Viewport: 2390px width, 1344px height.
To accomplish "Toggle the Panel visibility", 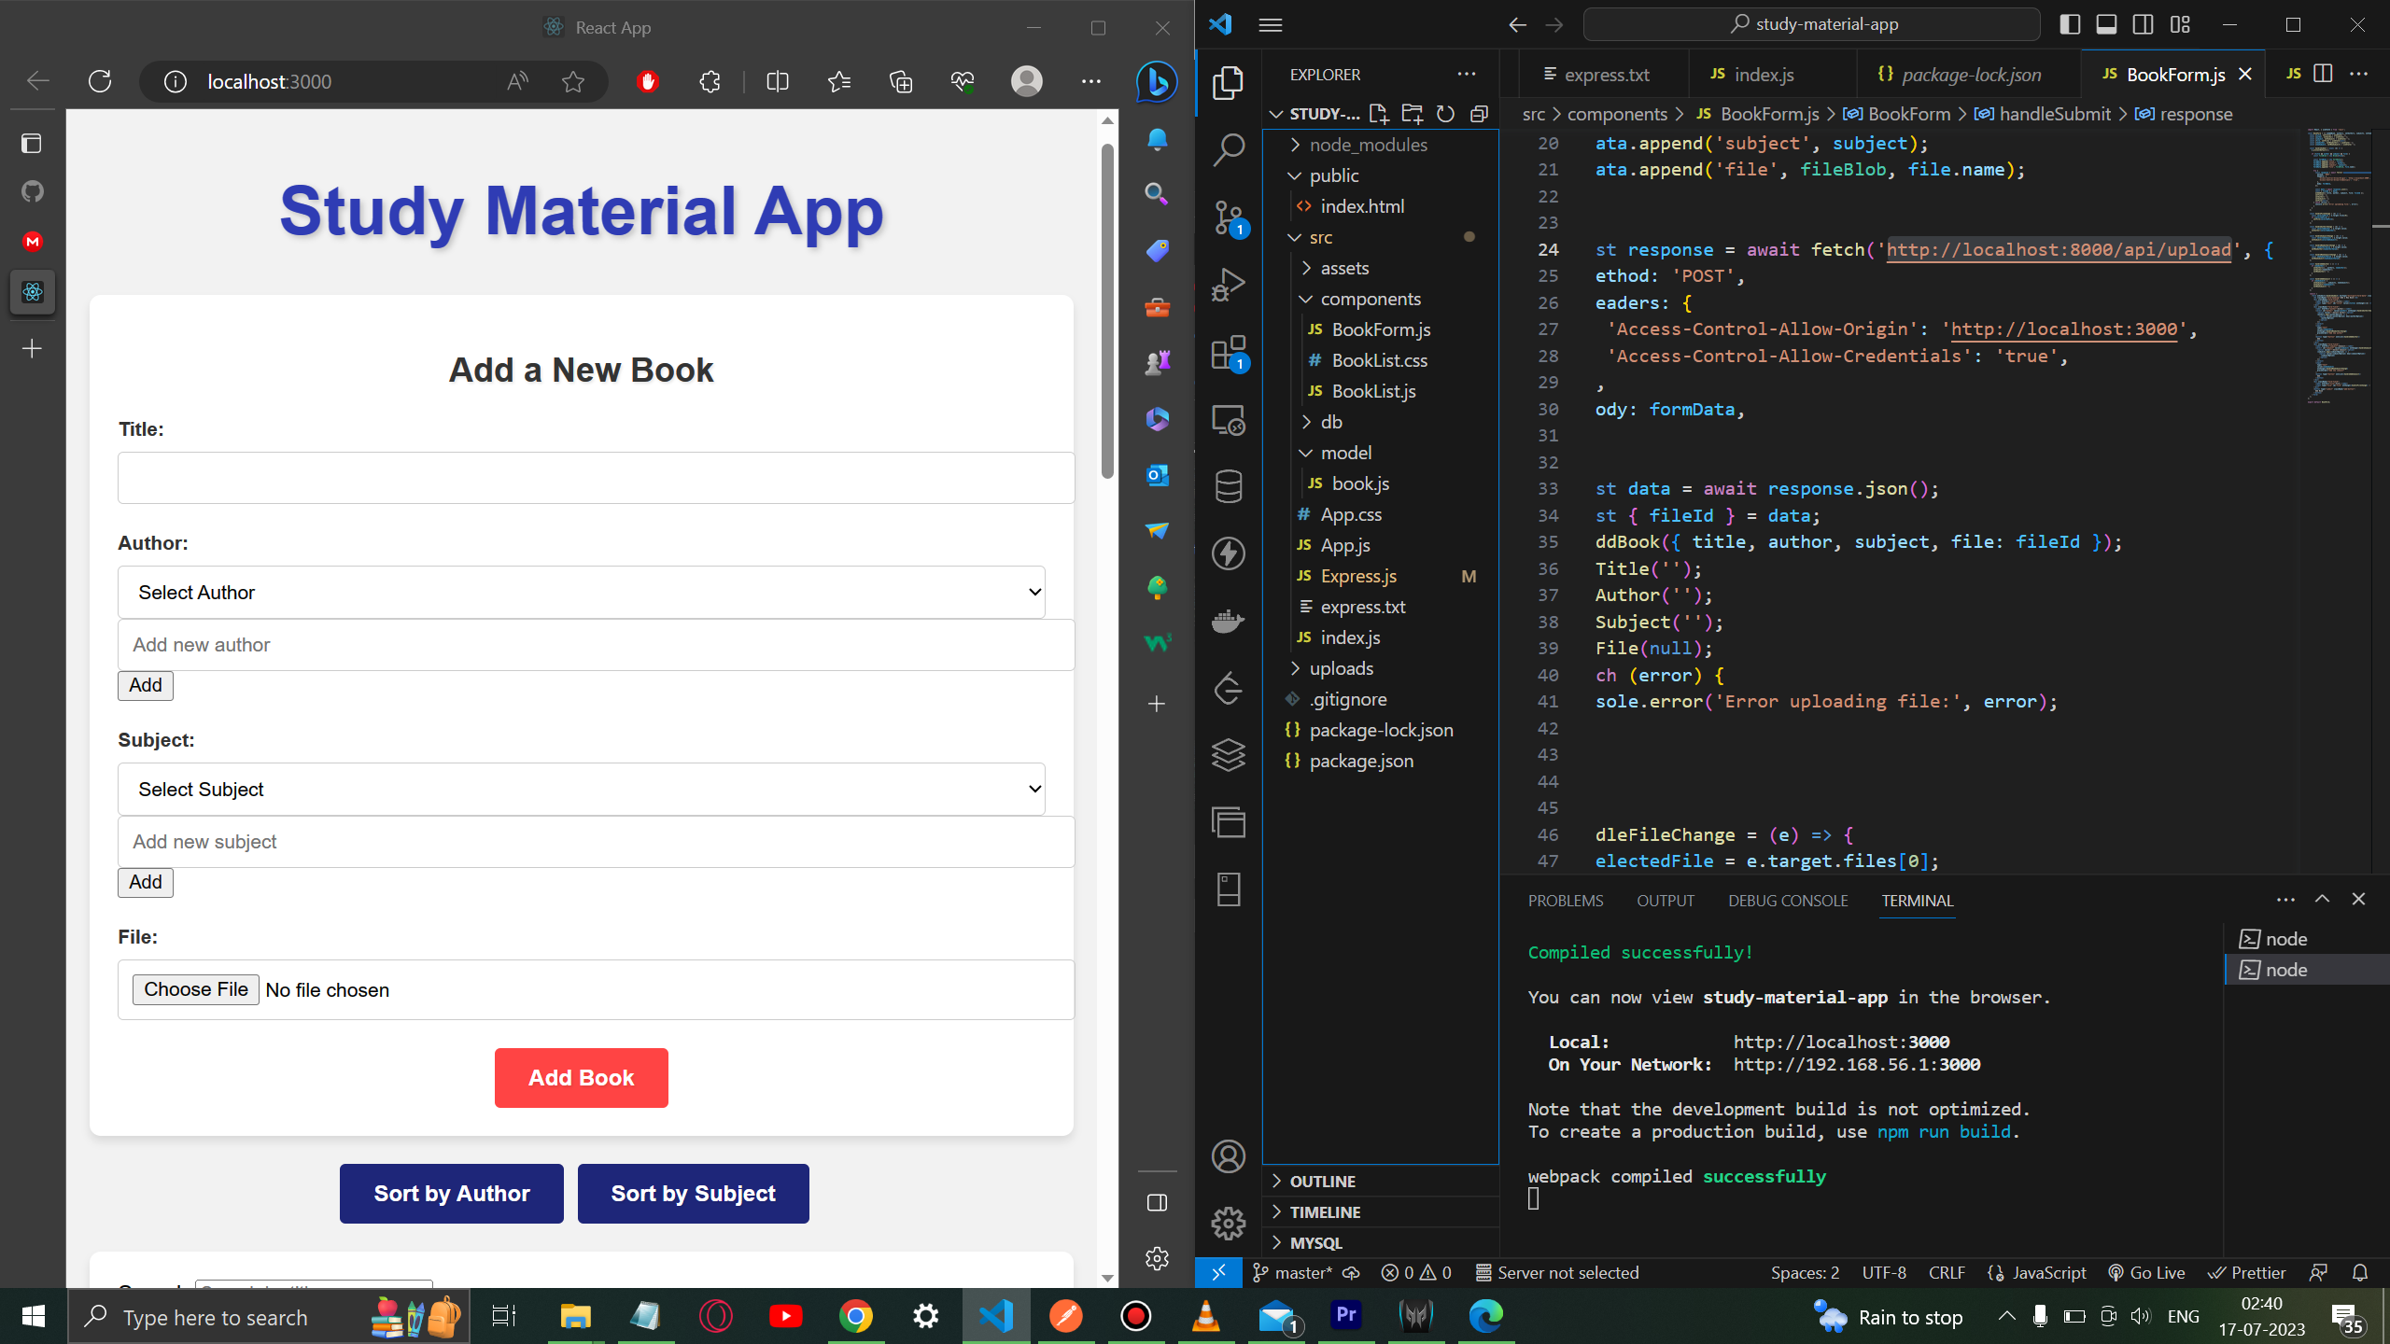I will 2107,24.
